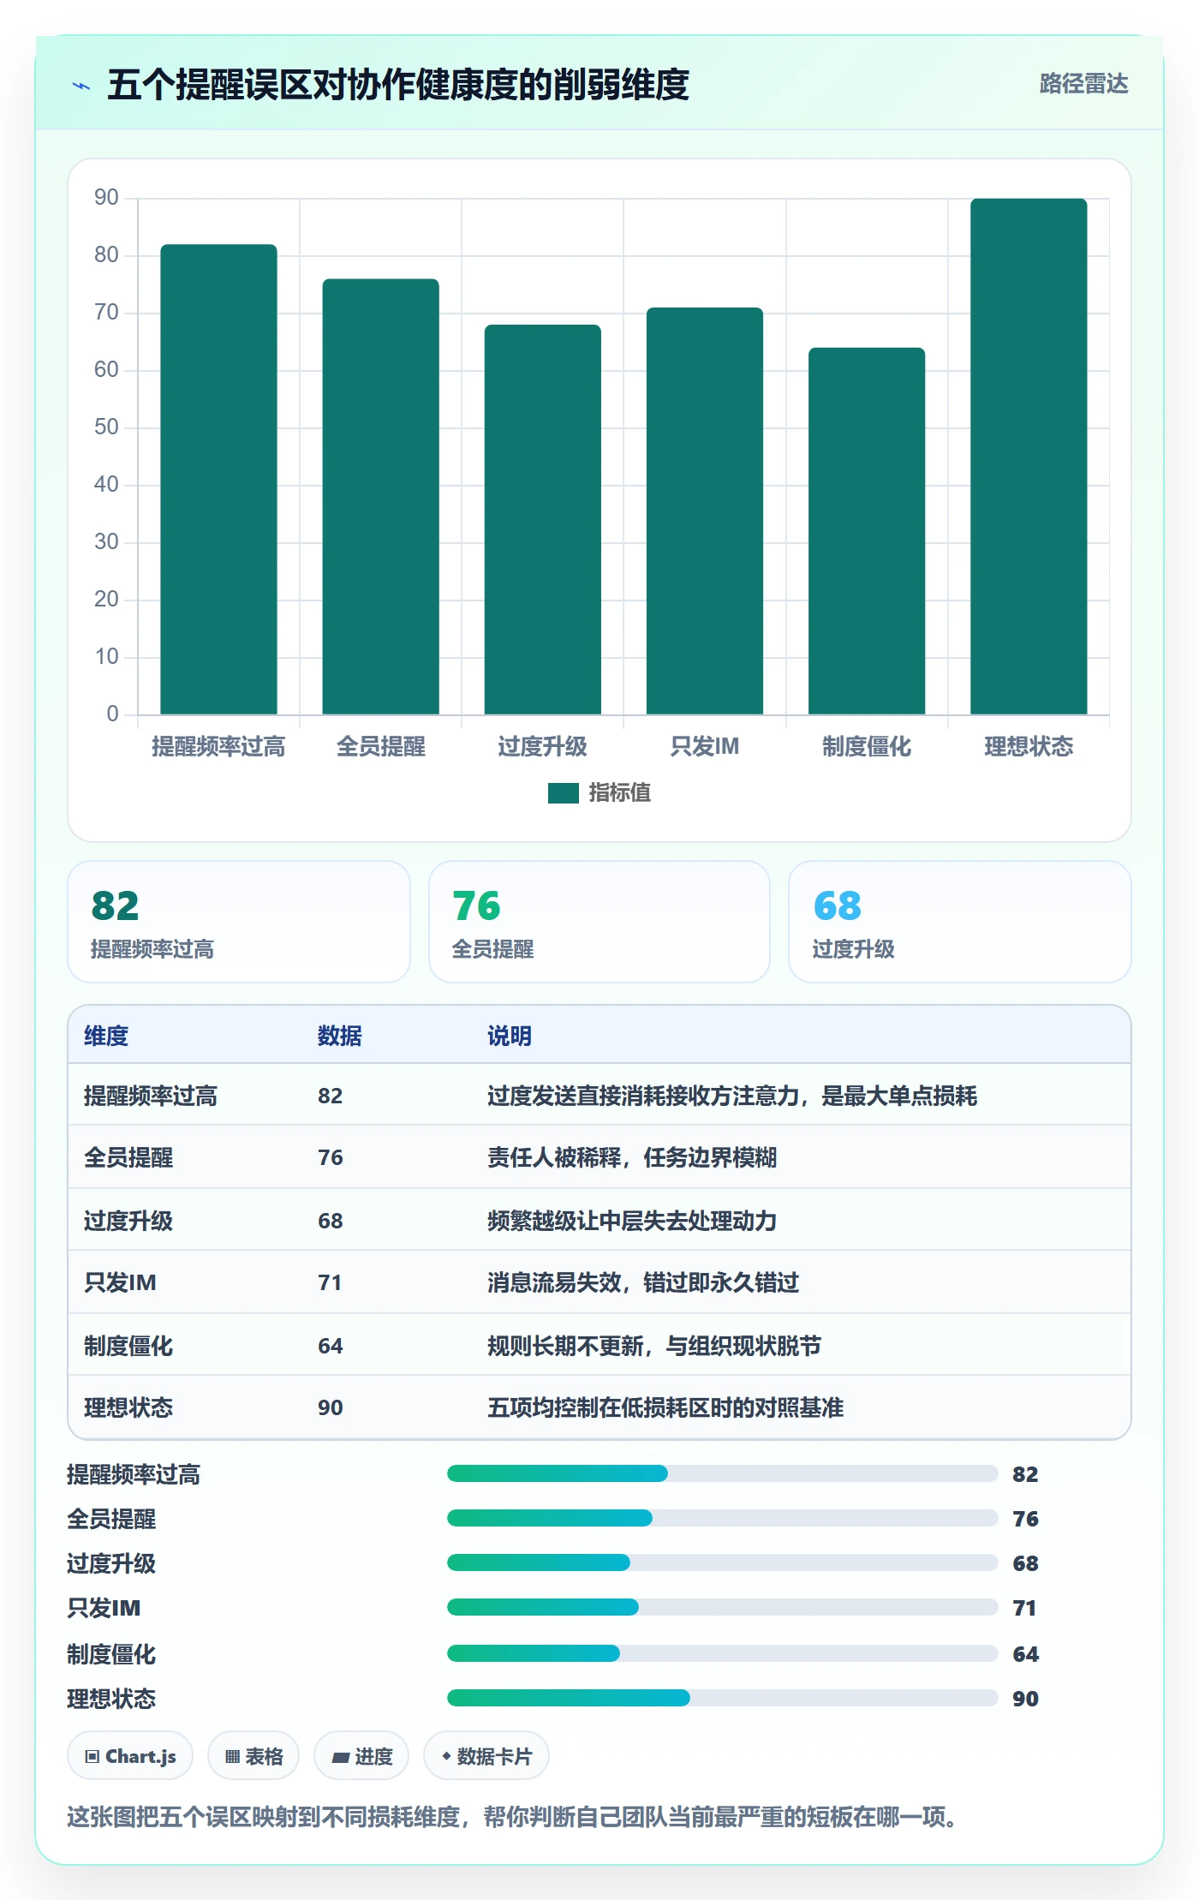Viewport: 1199px width, 1900px height.
Task: Click the 指标值 legend label
Action: point(620,793)
